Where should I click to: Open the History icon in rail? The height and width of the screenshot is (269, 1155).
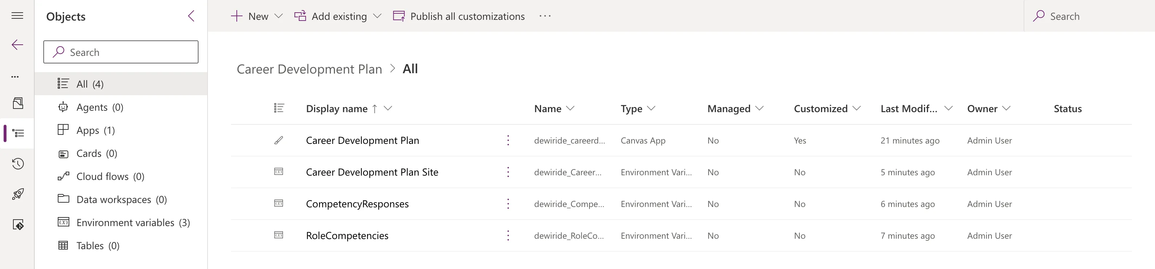(x=17, y=164)
